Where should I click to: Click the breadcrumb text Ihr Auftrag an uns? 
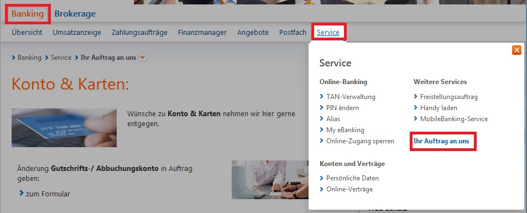108,58
